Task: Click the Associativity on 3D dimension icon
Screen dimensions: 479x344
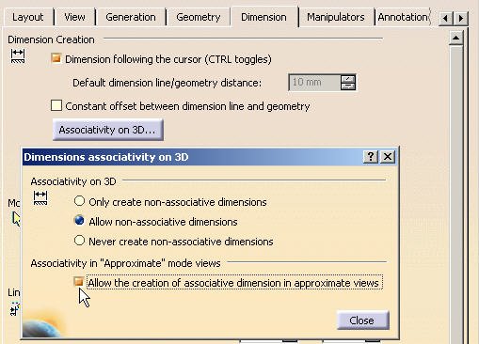Action: click(40, 198)
